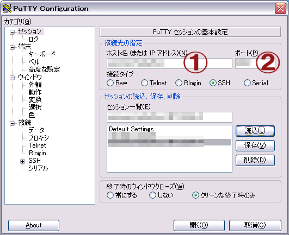Collapse the 接続 tree node
Screen dimensions: 289x235
[12, 123]
